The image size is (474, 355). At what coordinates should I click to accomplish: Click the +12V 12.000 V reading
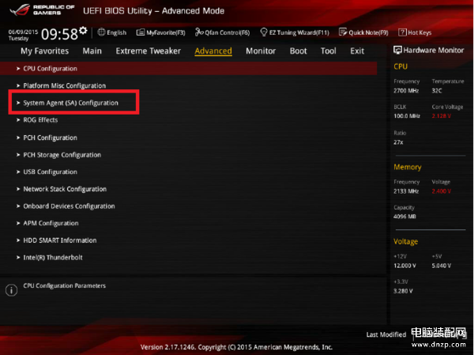404,266
